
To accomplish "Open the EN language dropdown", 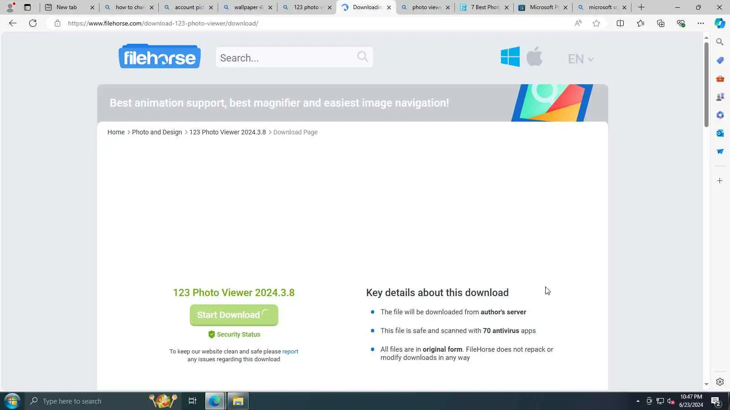I will click(x=580, y=59).
